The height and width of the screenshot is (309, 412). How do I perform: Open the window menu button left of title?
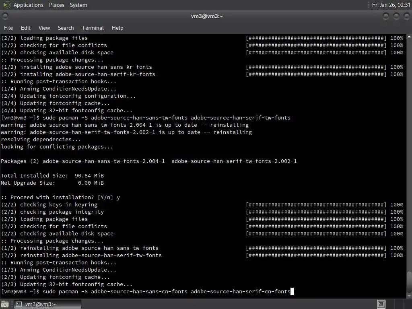[5, 16]
